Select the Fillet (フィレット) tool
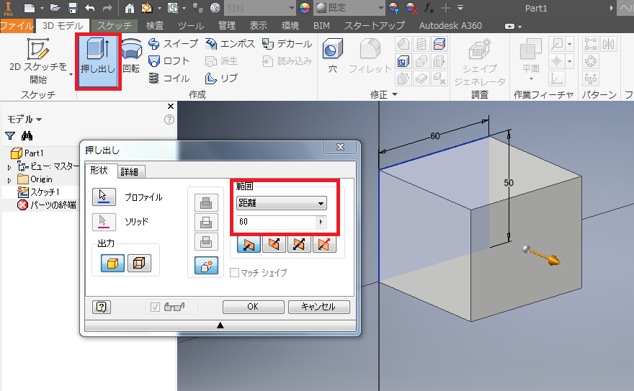This screenshot has height=391, width=634. pos(370,55)
